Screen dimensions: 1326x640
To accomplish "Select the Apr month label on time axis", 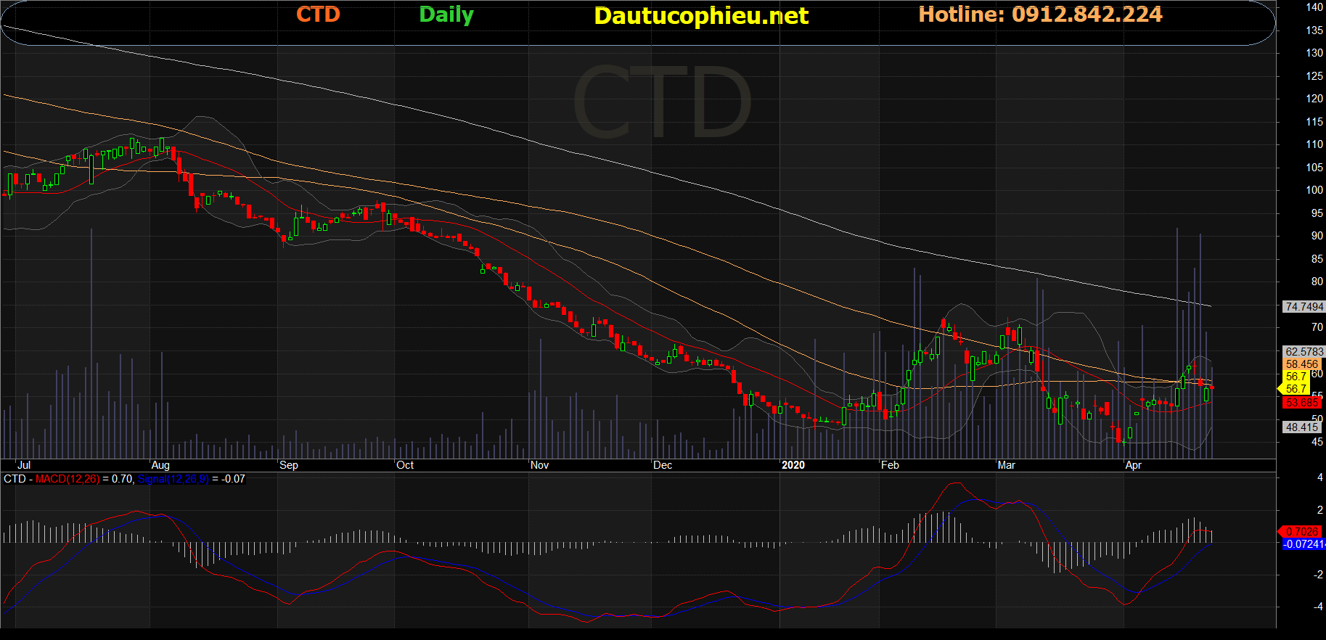I will 1134,465.
